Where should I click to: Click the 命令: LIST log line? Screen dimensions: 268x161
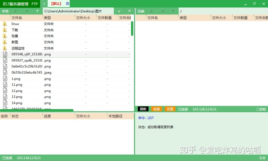coord(146,118)
